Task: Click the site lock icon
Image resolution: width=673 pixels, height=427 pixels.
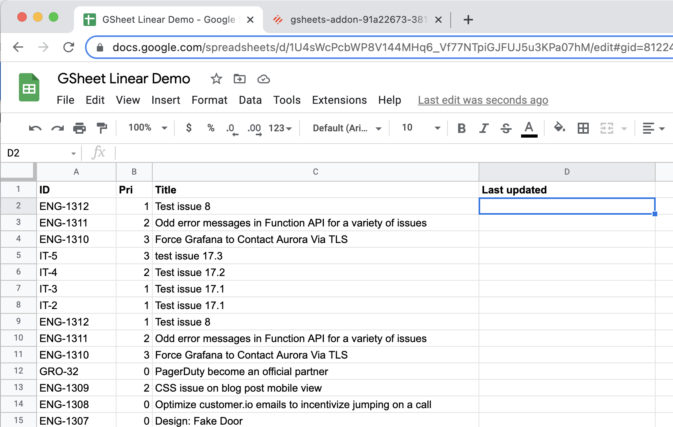Action: tap(100, 48)
